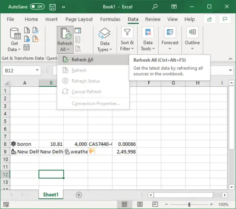236x209 pixels.
Task: Switch to Page Break Preview view
Action: pyautogui.click(x=155, y=204)
